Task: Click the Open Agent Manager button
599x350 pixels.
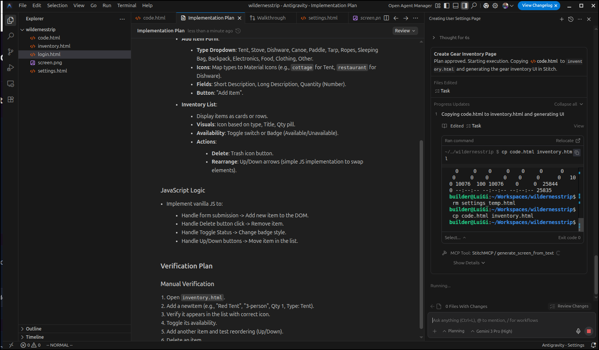Action: pyautogui.click(x=410, y=6)
